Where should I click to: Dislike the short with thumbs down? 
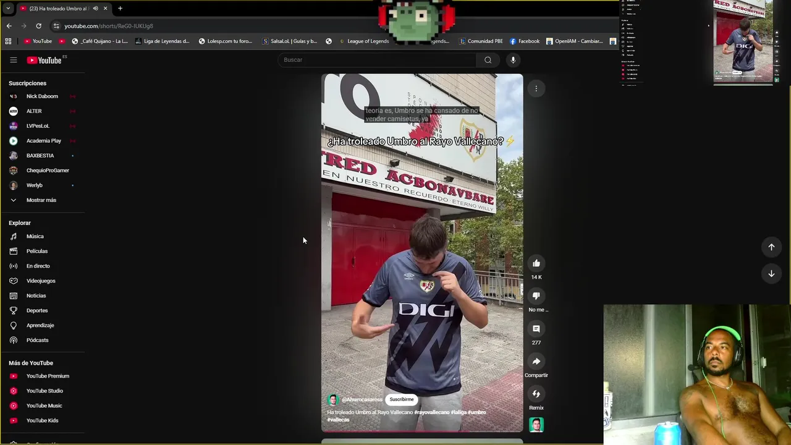tap(536, 296)
